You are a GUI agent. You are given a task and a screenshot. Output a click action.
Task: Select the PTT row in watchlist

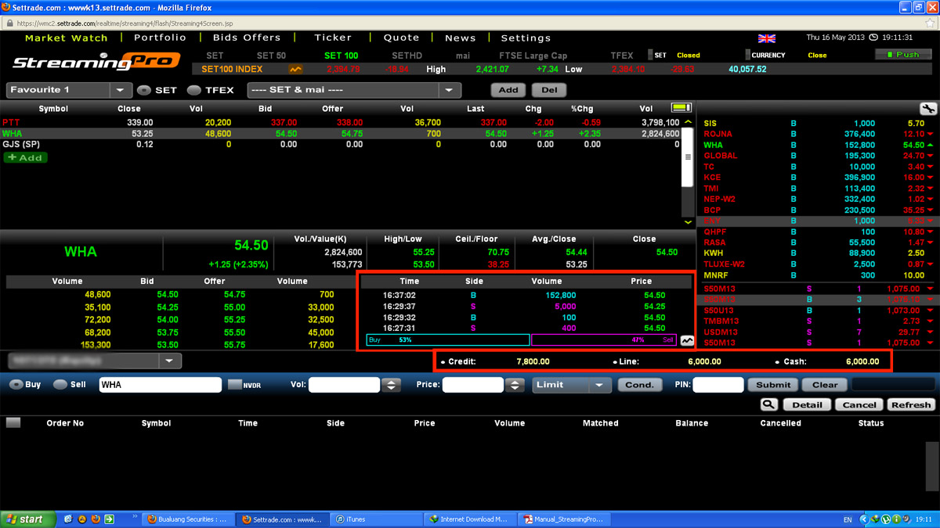pos(341,123)
